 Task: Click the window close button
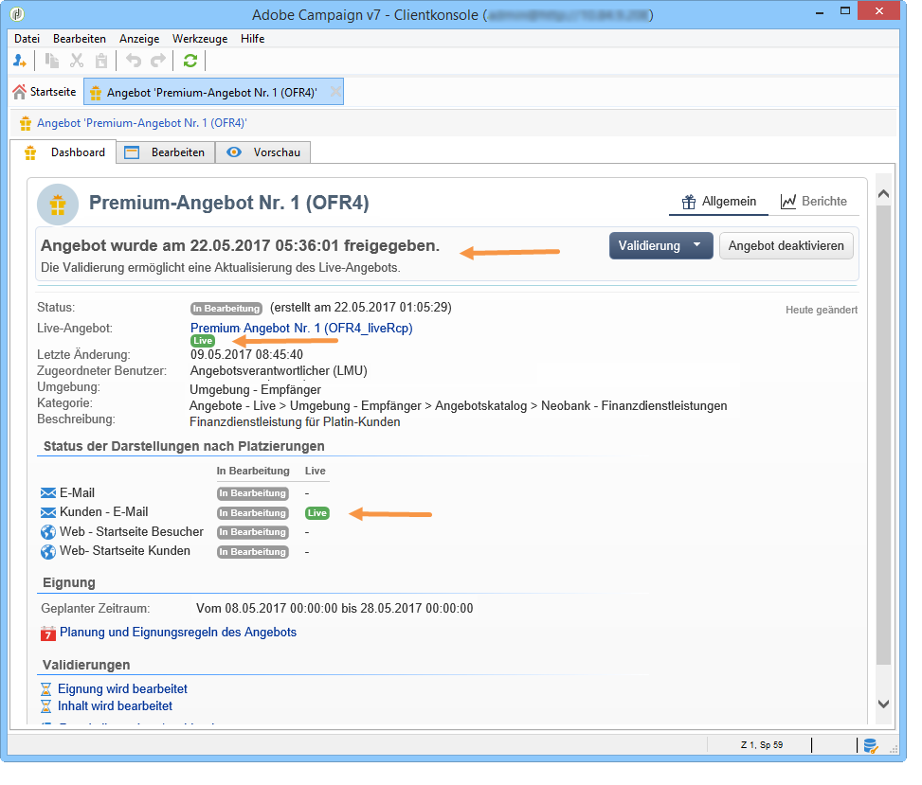coord(878,11)
